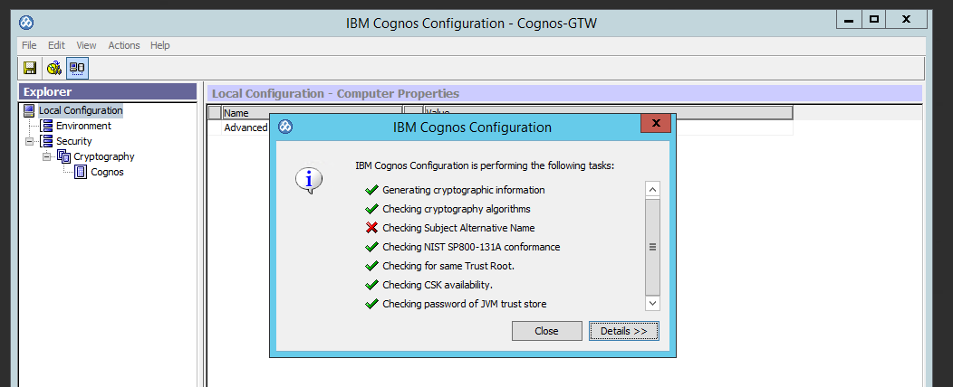Screen dimensions: 953x387
Task: Select Security in the Explorer tree
Action: (74, 141)
